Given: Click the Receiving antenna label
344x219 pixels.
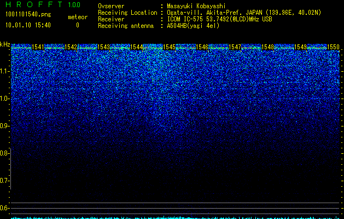Looking at the screenshot, I should click(x=126, y=26).
